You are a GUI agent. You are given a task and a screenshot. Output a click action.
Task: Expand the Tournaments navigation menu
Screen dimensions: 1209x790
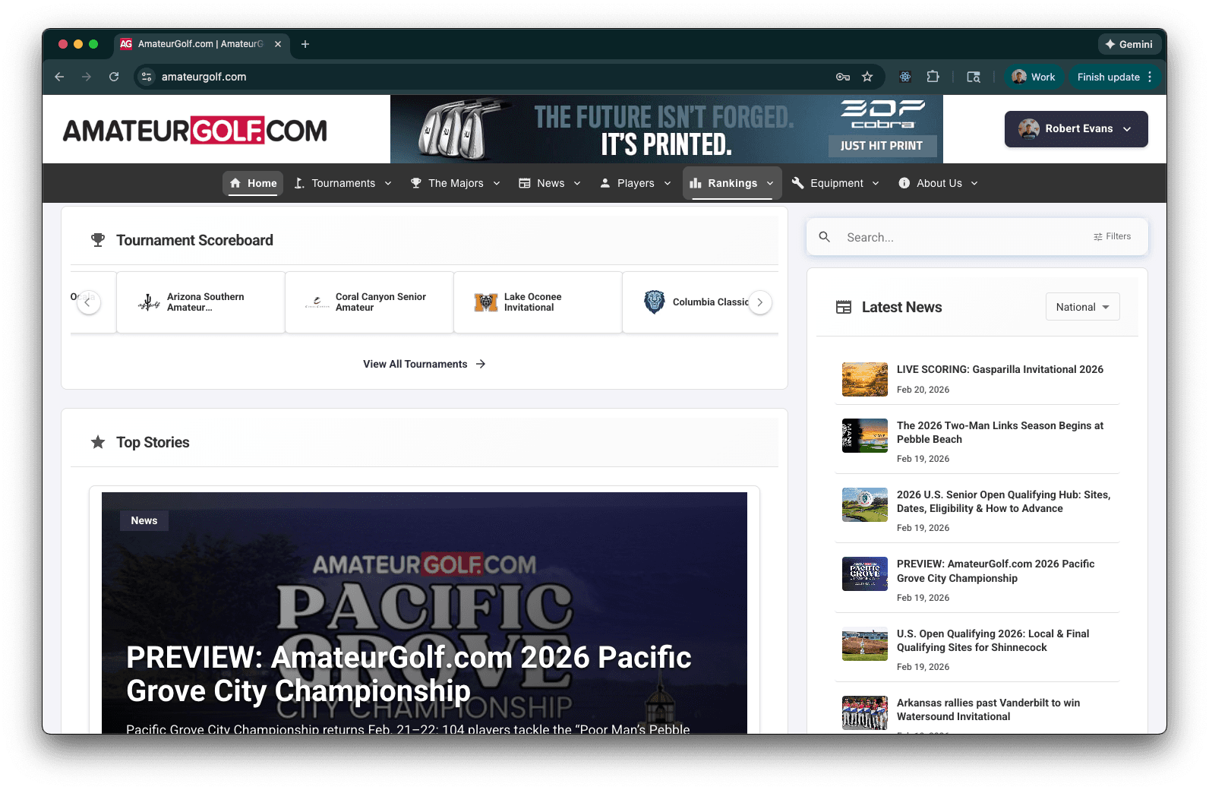(343, 183)
